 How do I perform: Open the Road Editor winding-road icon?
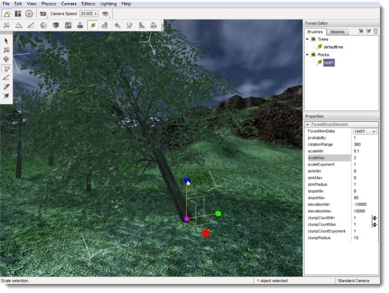tap(141, 25)
